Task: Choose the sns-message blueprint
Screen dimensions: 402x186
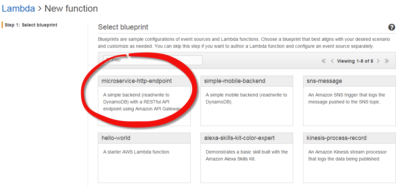Action: 349,101
